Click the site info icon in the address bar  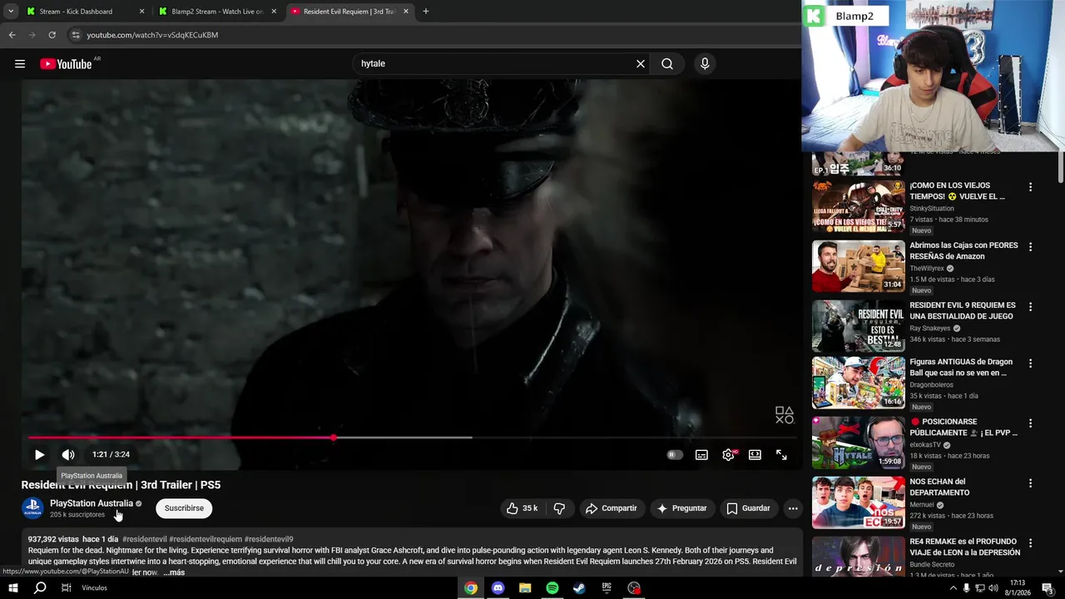coord(76,35)
